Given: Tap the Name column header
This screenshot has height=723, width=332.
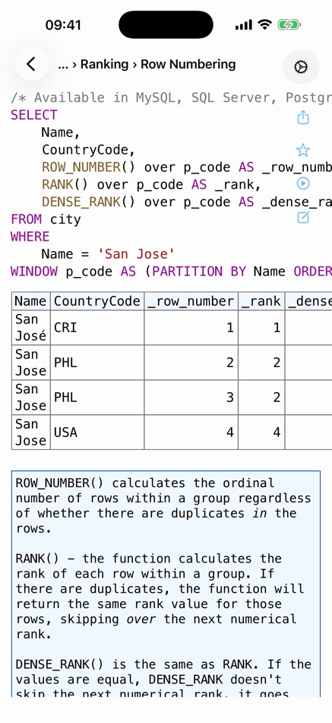Looking at the screenshot, I should click(x=31, y=301).
